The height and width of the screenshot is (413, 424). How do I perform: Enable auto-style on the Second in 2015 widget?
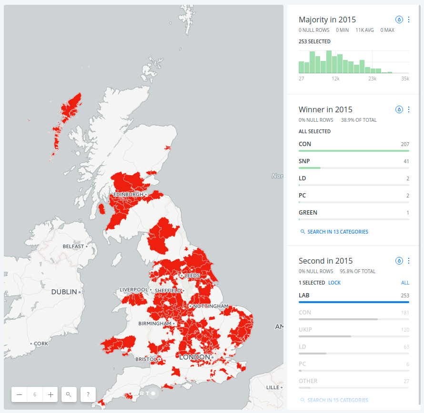click(x=399, y=261)
